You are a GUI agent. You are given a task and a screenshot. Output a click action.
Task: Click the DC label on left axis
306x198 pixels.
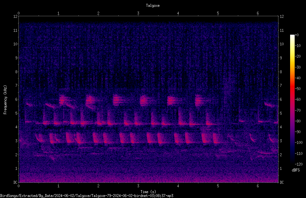coord(15,182)
